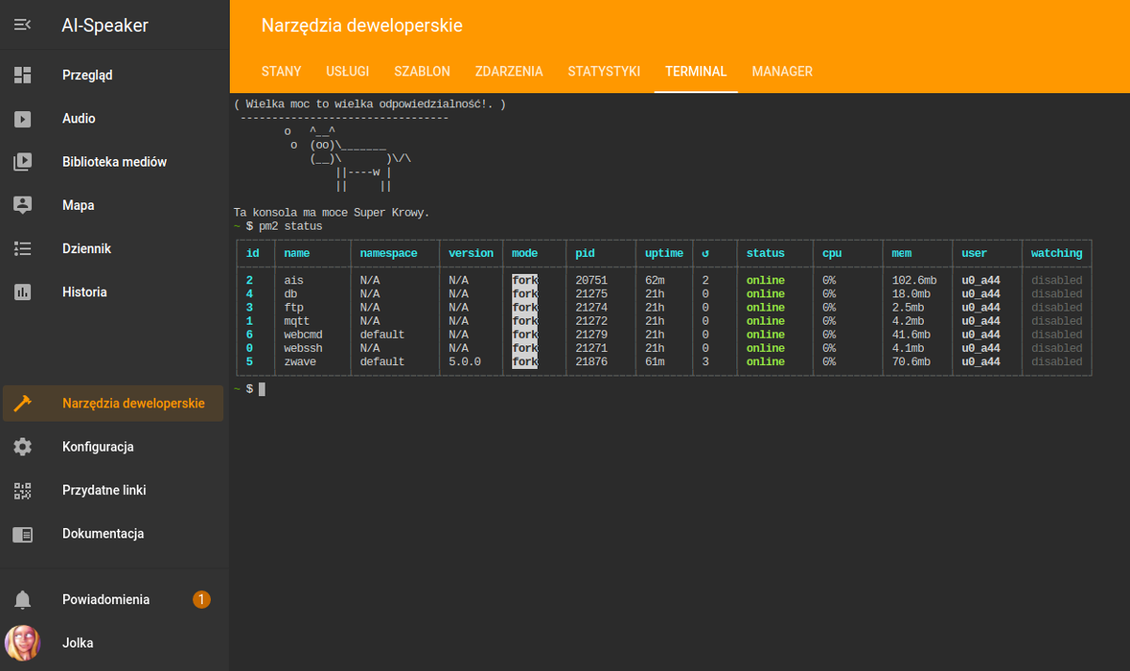Focus the terminal command prompt

(262, 389)
